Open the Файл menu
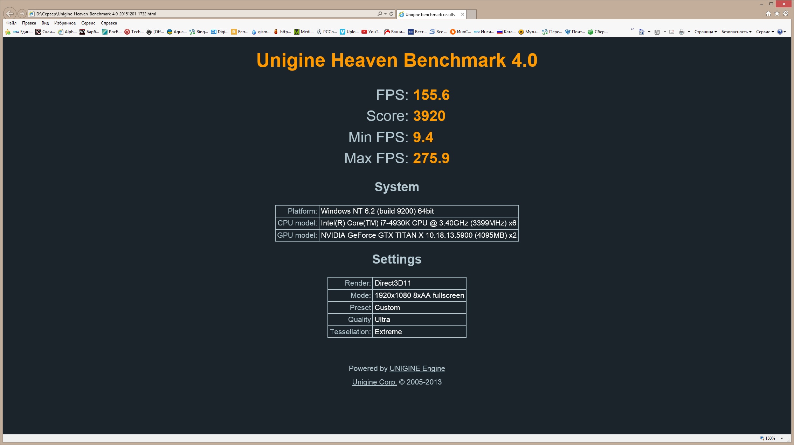Viewport: 794px width, 445px height. pyautogui.click(x=11, y=23)
